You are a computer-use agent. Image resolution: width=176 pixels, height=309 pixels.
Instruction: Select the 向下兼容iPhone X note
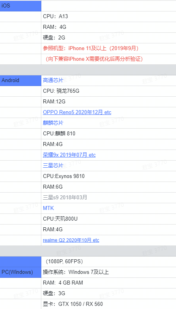(109, 59)
